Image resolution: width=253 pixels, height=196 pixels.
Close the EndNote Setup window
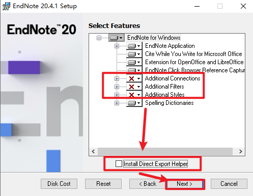[x=243, y=6]
